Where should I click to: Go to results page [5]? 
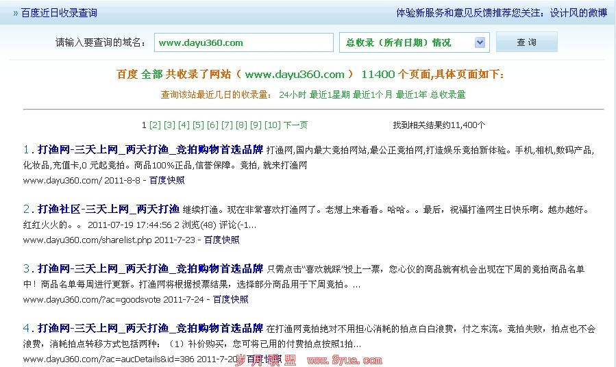click(198, 125)
